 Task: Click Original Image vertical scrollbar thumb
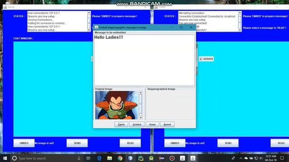(140, 104)
